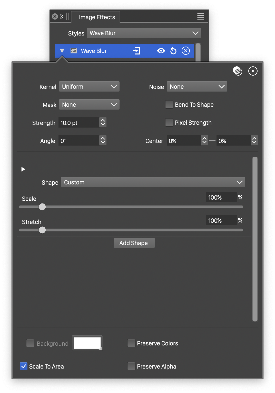275x393 pixels.
Task: Click the panel hamburger menu icon
Action: pos(200,17)
